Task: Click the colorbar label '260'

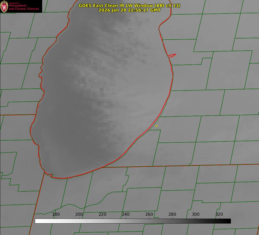Action: pos(149,214)
